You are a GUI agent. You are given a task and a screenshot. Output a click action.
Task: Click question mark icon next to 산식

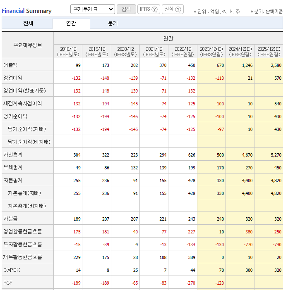tap(178, 9)
